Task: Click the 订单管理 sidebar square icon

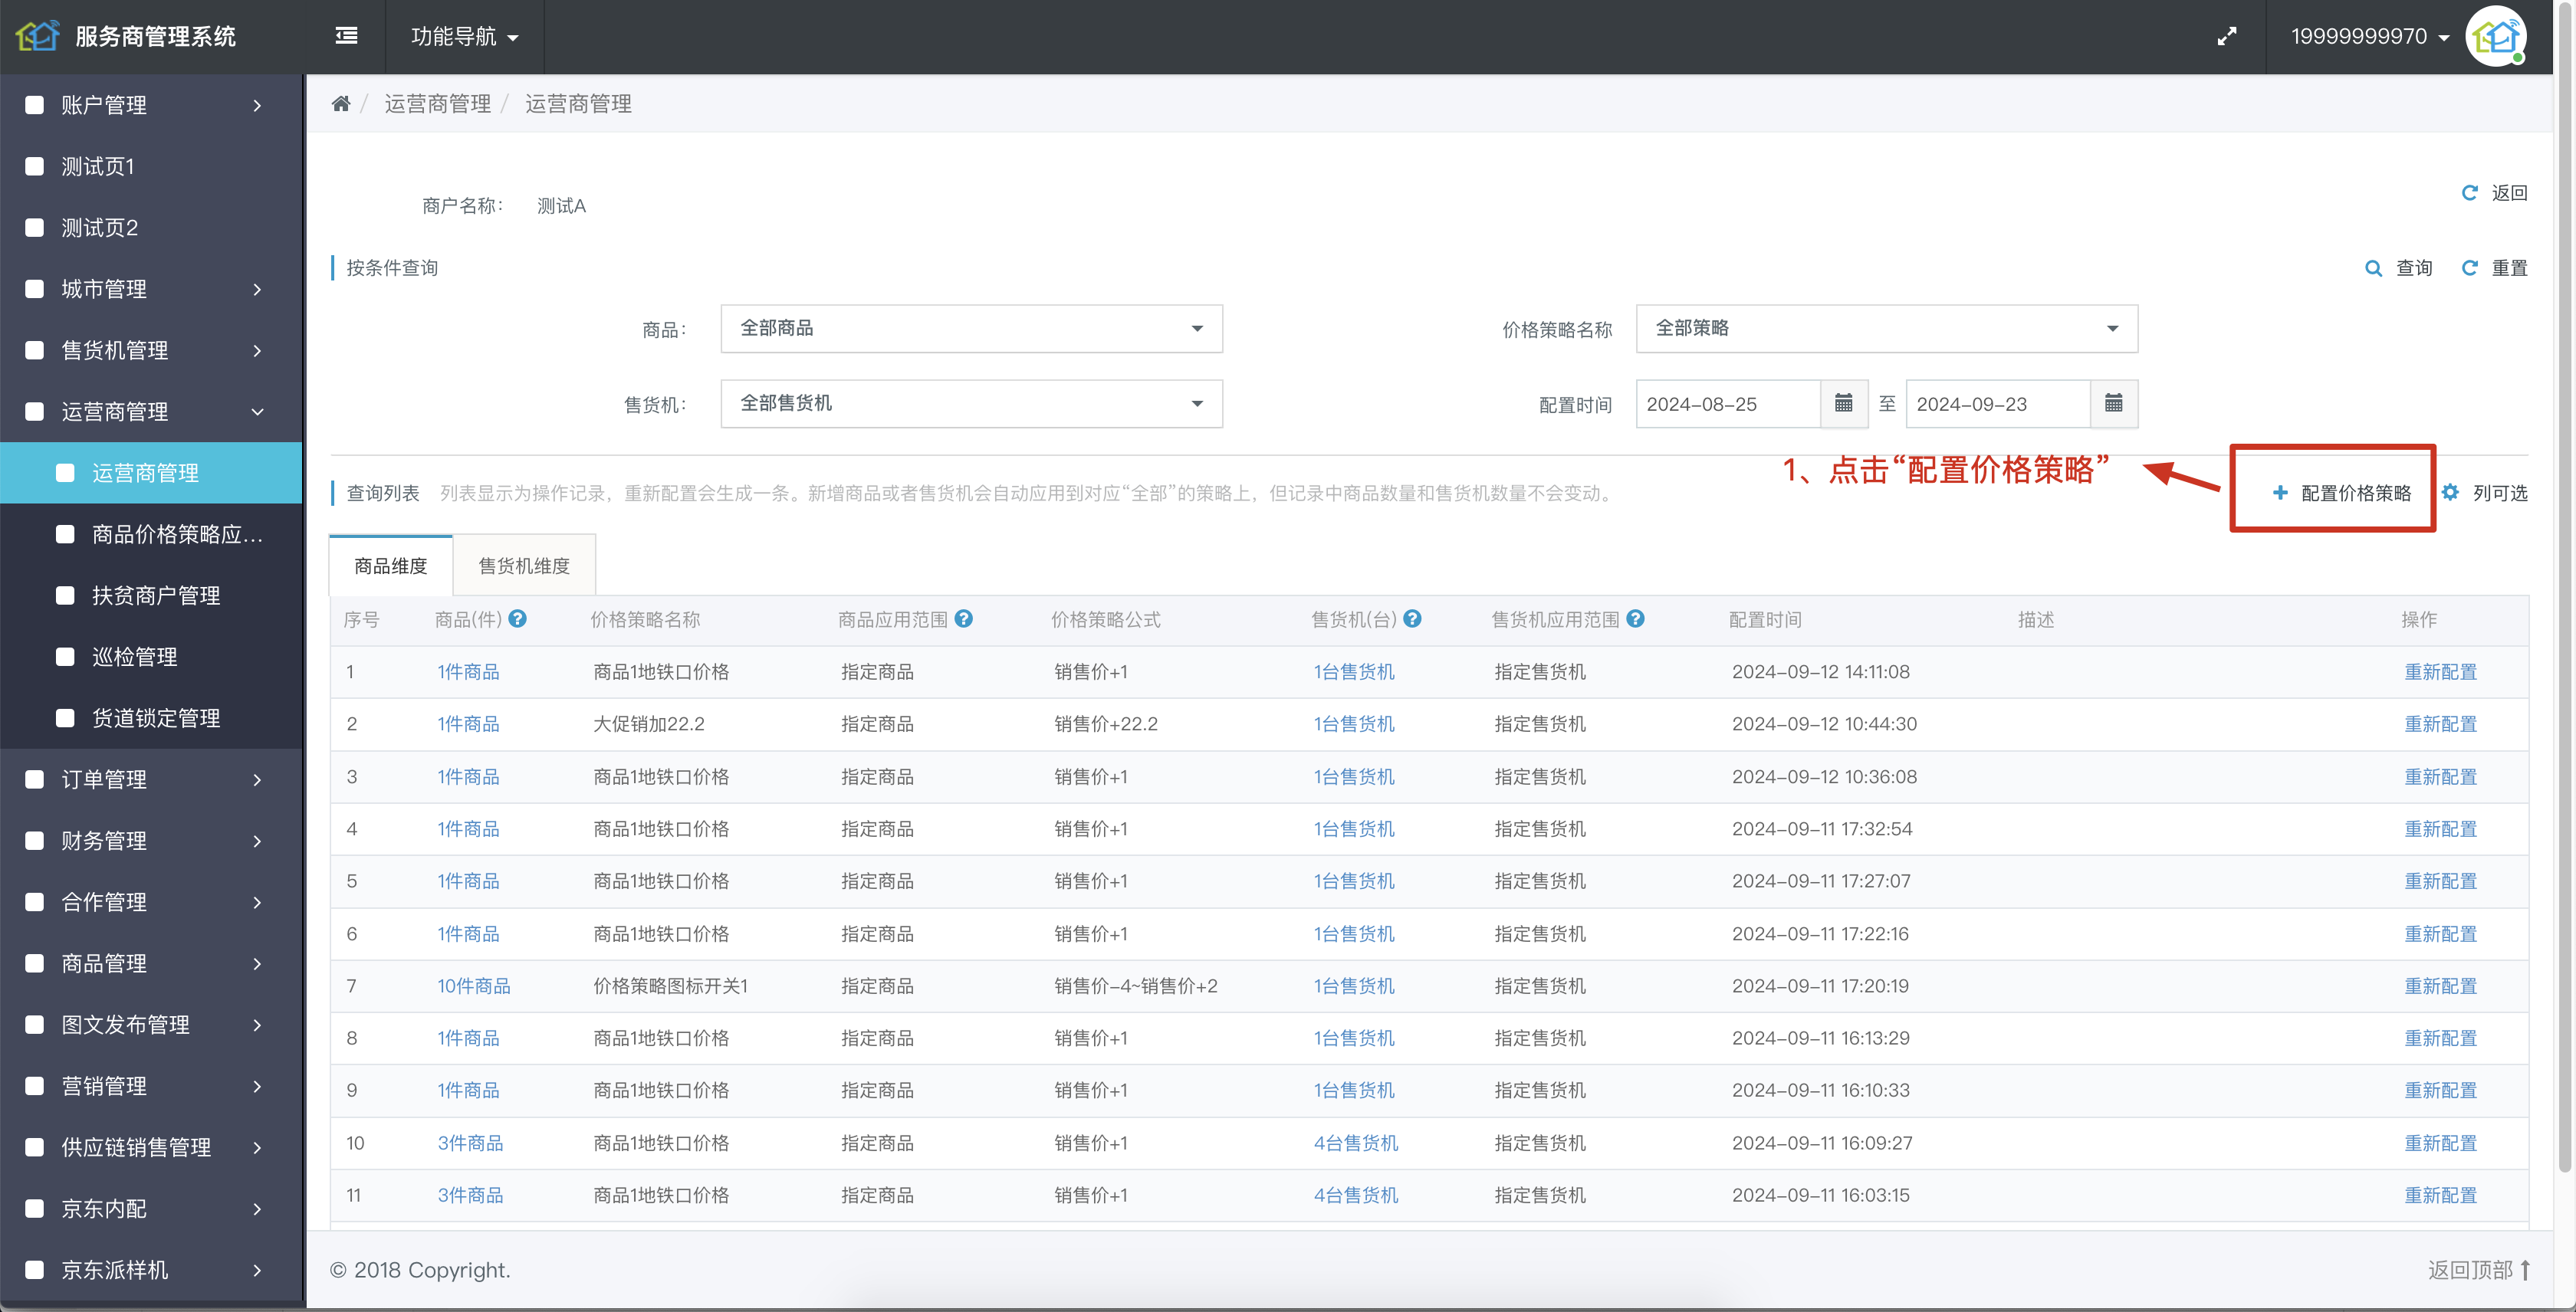Action: 34,779
